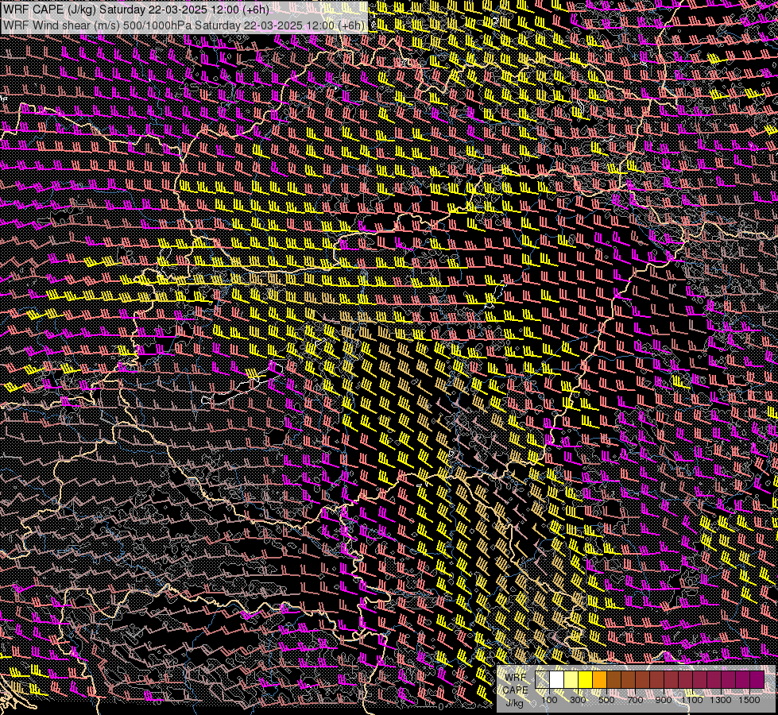Screen dimensions: 778x715
Task: Click the 100 legend value label
Action: click(549, 700)
